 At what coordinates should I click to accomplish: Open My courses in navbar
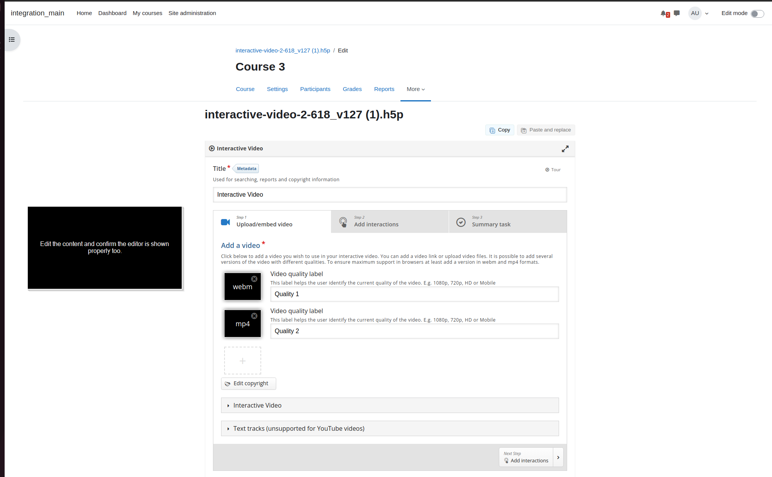[147, 13]
